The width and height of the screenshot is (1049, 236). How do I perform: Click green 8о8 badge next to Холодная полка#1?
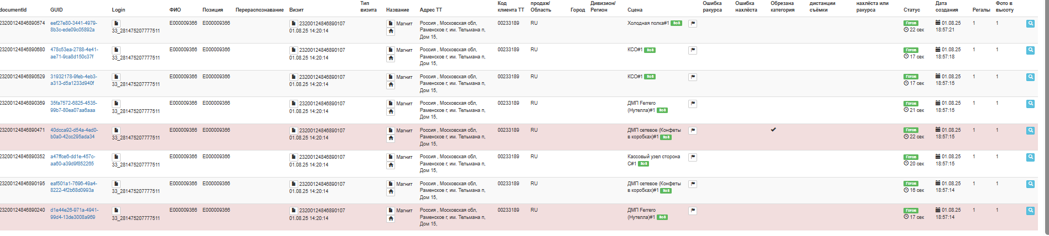pyautogui.click(x=676, y=23)
